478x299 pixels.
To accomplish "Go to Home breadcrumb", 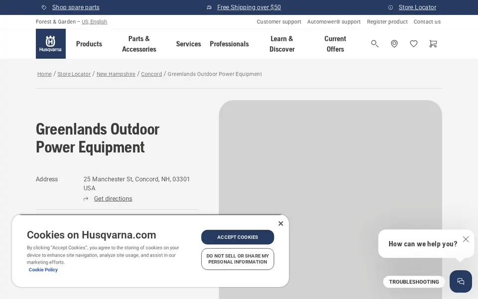I will point(44,74).
